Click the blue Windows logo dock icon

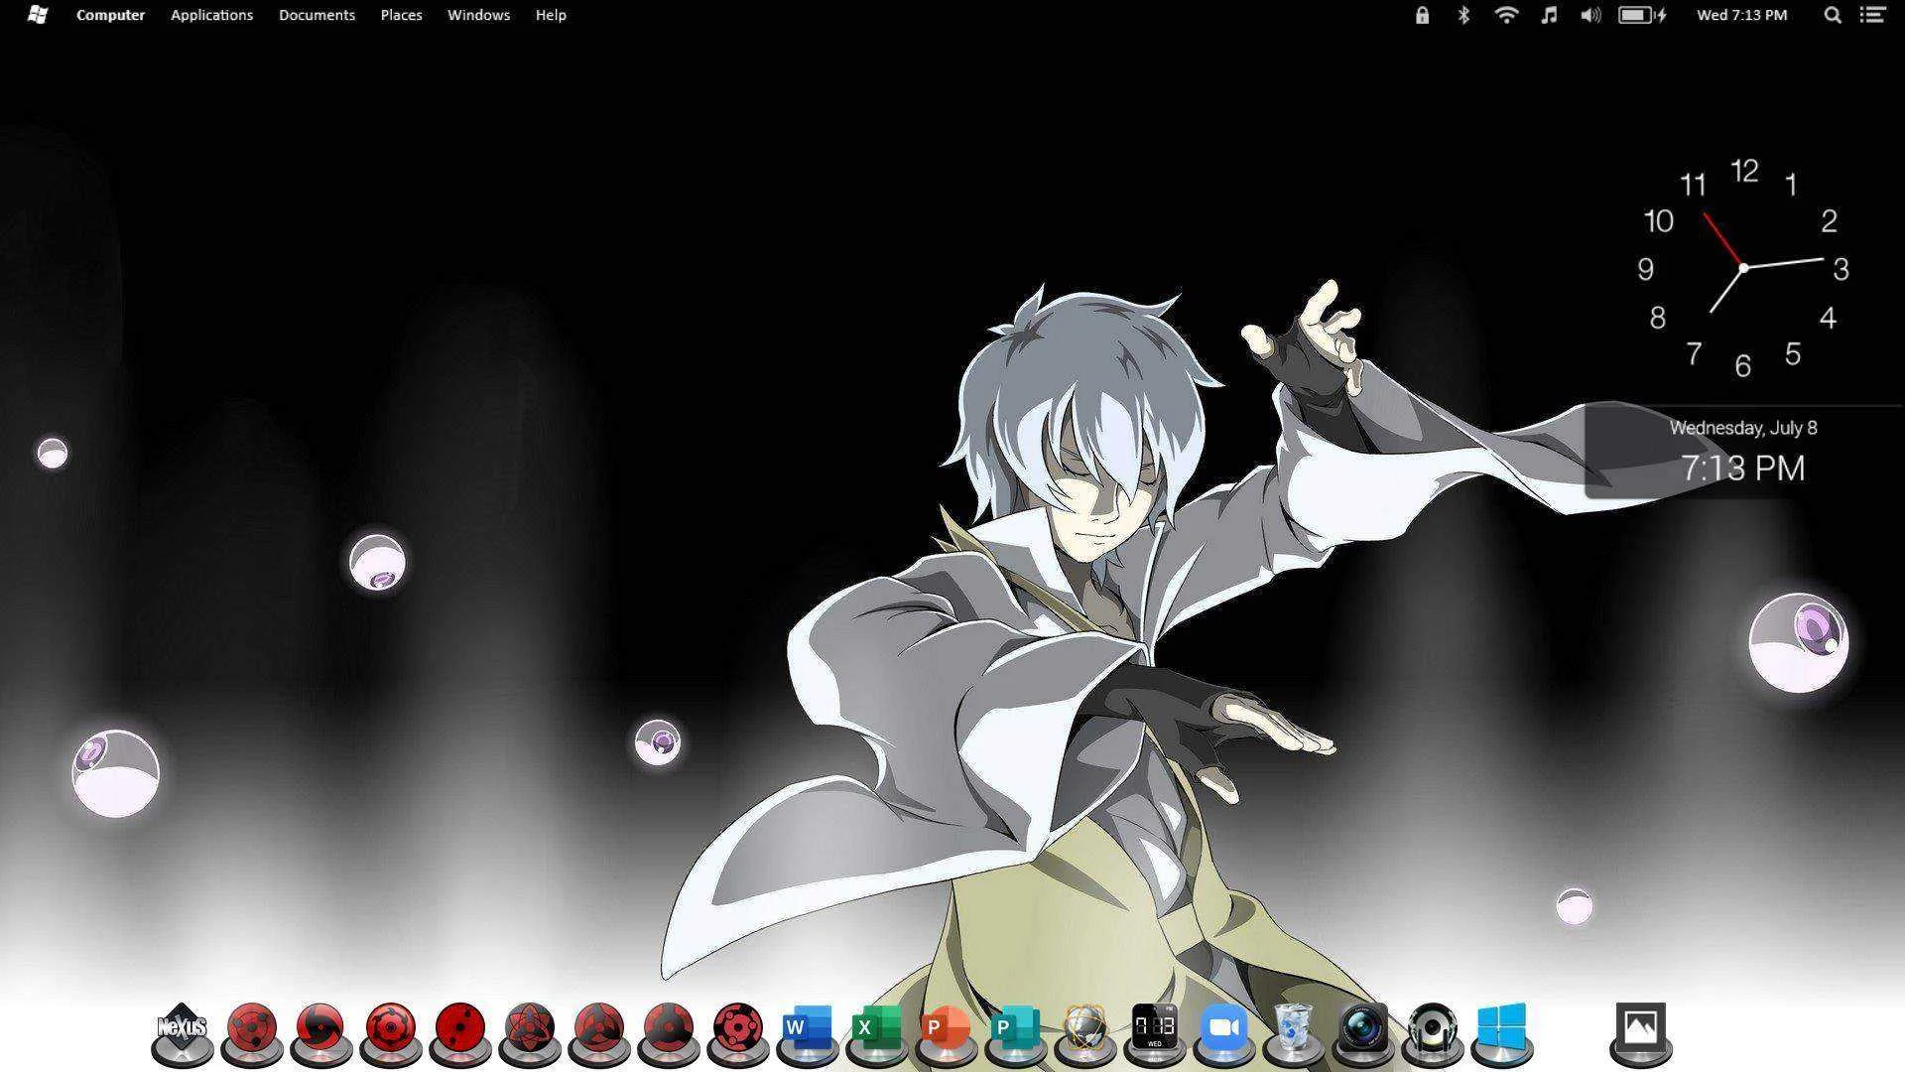[1501, 1027]
